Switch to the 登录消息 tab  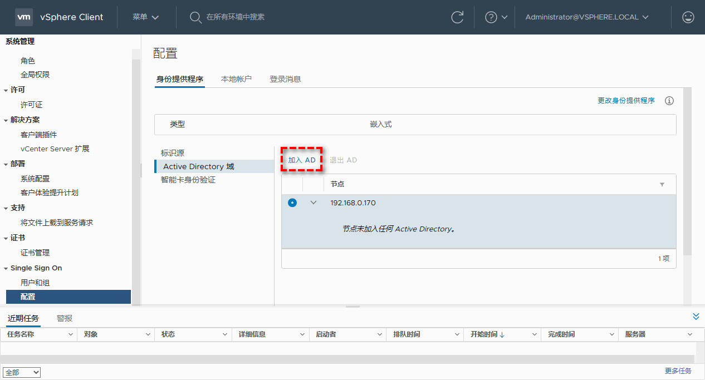tap(285, 79)
